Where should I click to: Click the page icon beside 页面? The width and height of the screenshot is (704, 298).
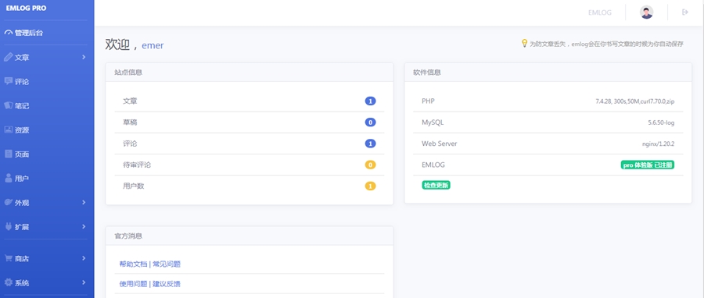pyautogui.click(x=8, y=154)
